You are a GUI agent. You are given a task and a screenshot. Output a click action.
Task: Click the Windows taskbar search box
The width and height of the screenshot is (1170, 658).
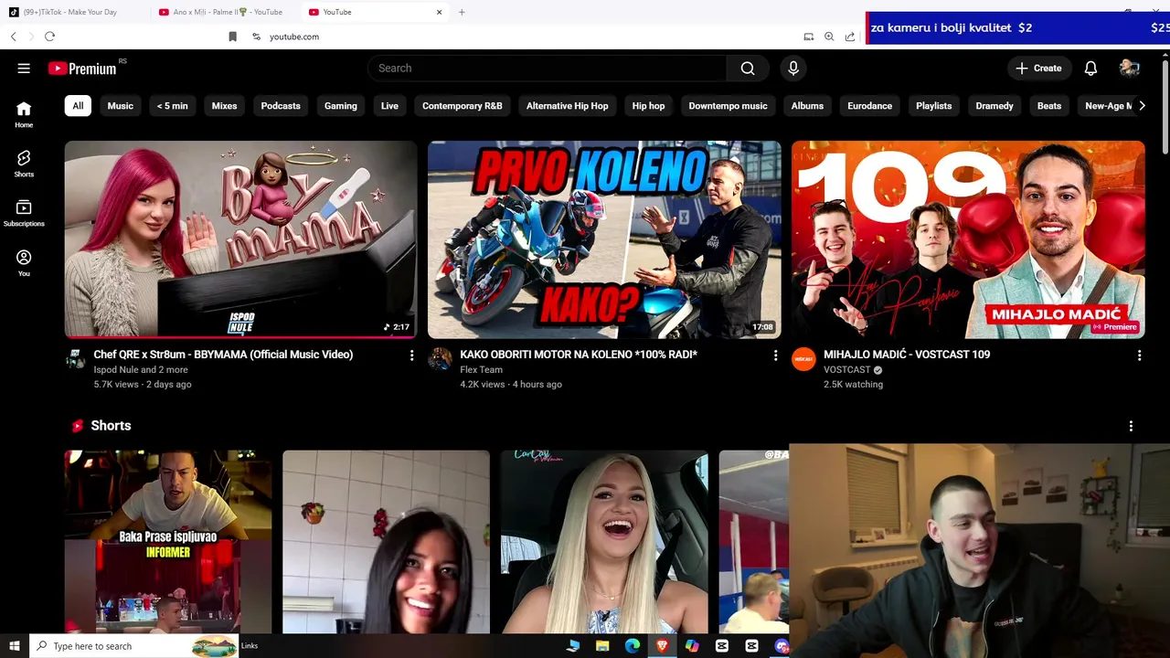pyautogui.click(x=134, y=646)
